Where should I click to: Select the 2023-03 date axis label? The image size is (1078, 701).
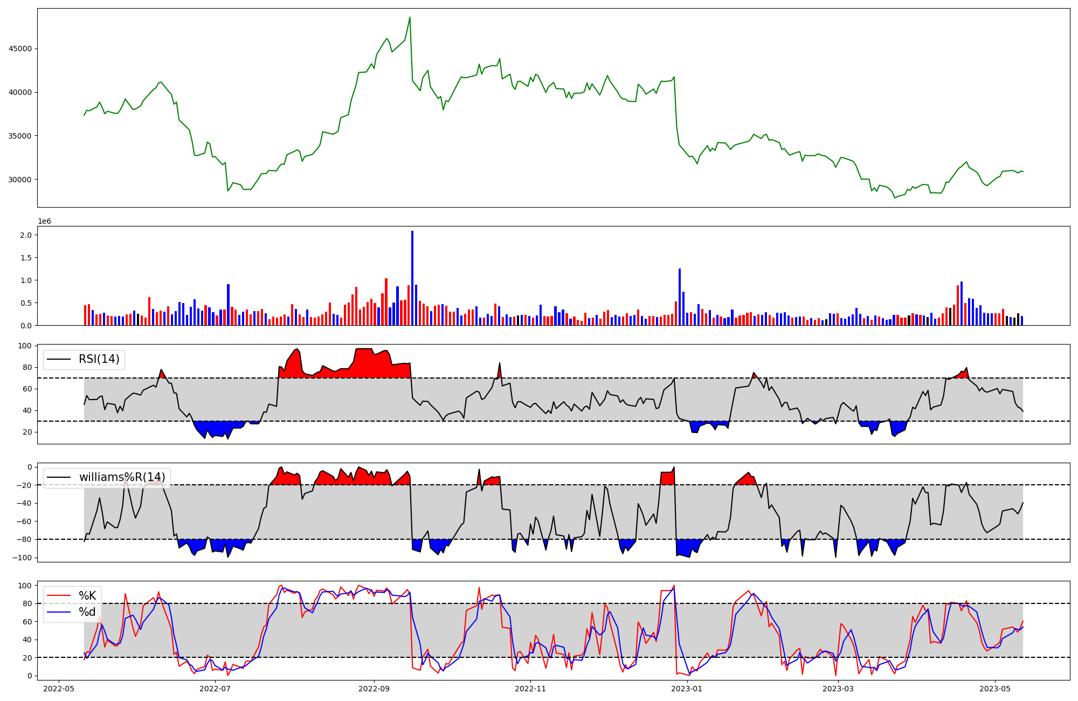coord(839,689)
